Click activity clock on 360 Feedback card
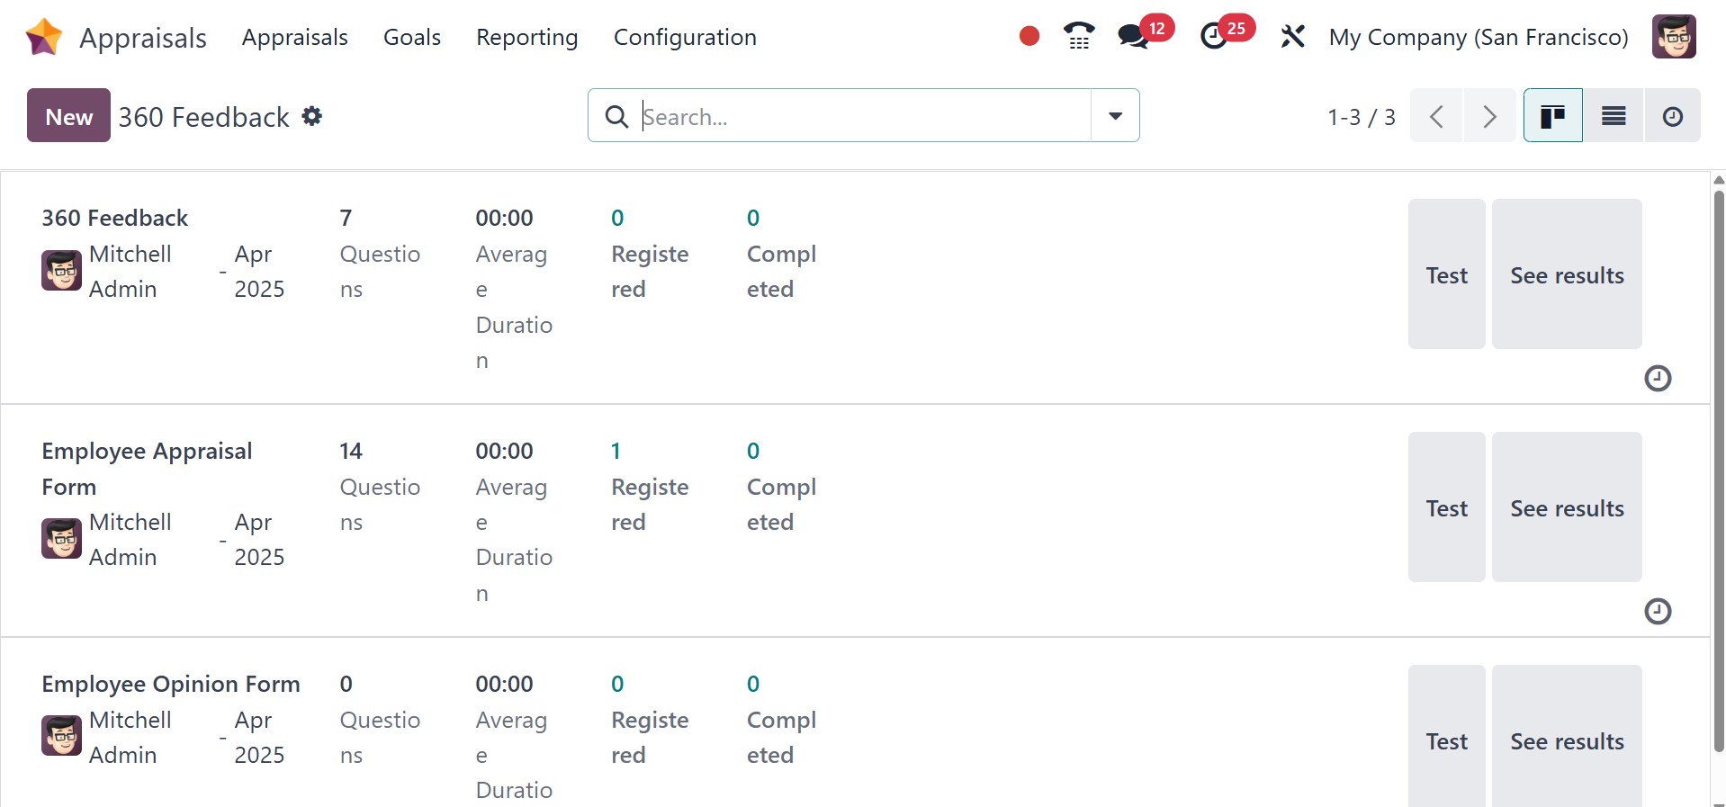 tap(1658, 379)
